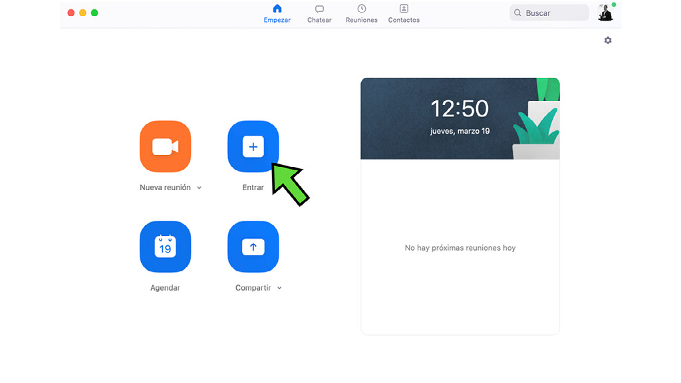Open the user profile avatar

(605, 13)
